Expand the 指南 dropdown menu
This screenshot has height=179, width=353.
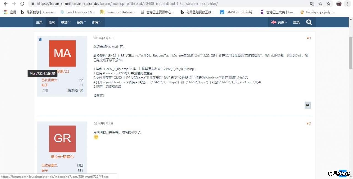click(x=97, y=22)
